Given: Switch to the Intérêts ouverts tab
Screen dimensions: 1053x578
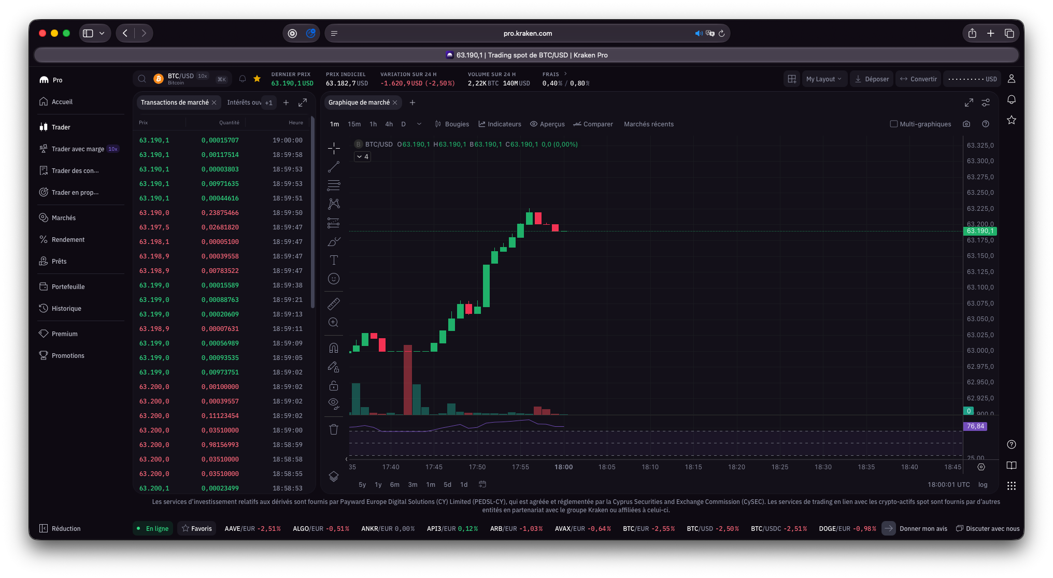Looking at the screenshot, I should (x=244, y=103).
